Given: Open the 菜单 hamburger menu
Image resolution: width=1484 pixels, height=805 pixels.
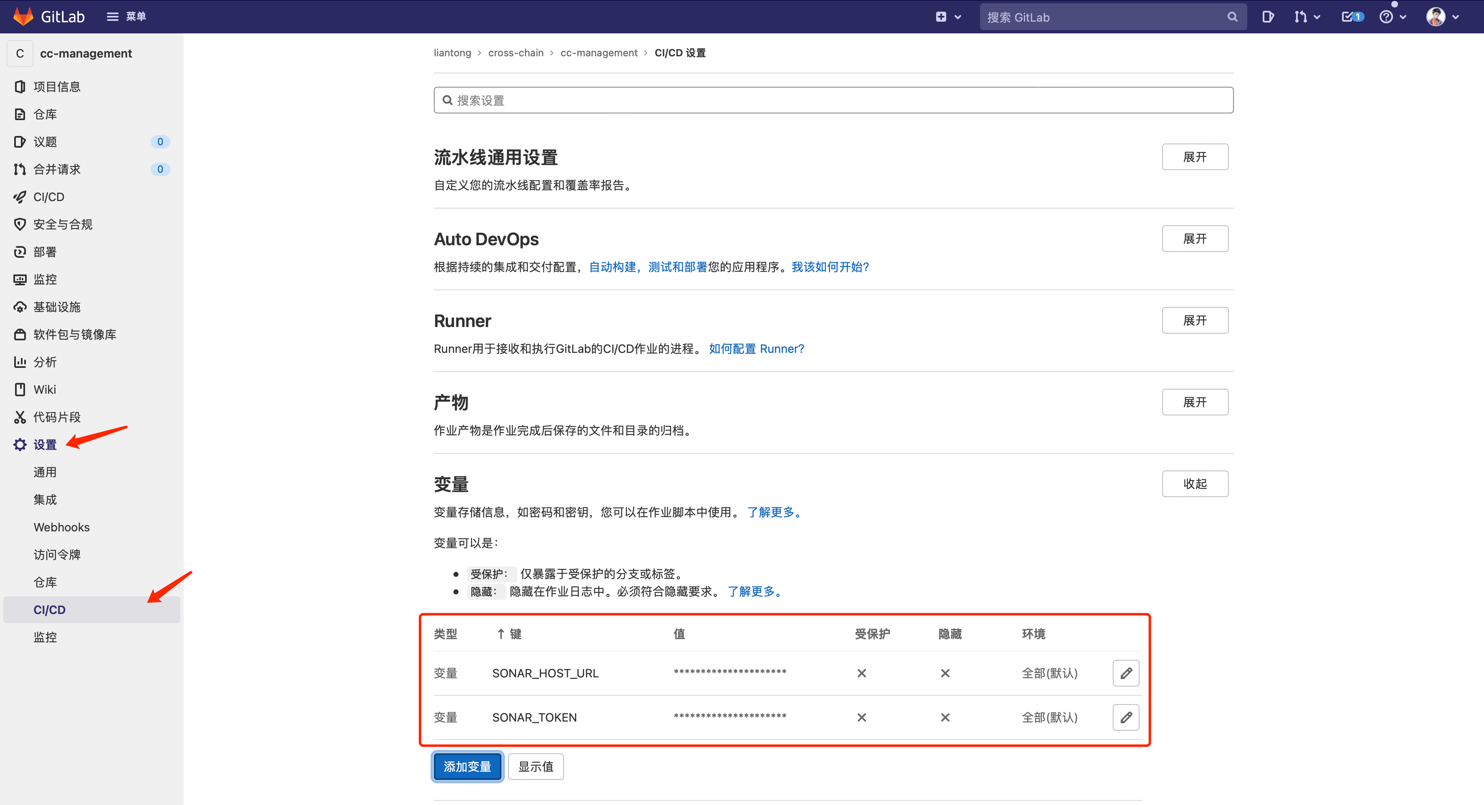Looking at the screenshot, I should pos(126,16).
